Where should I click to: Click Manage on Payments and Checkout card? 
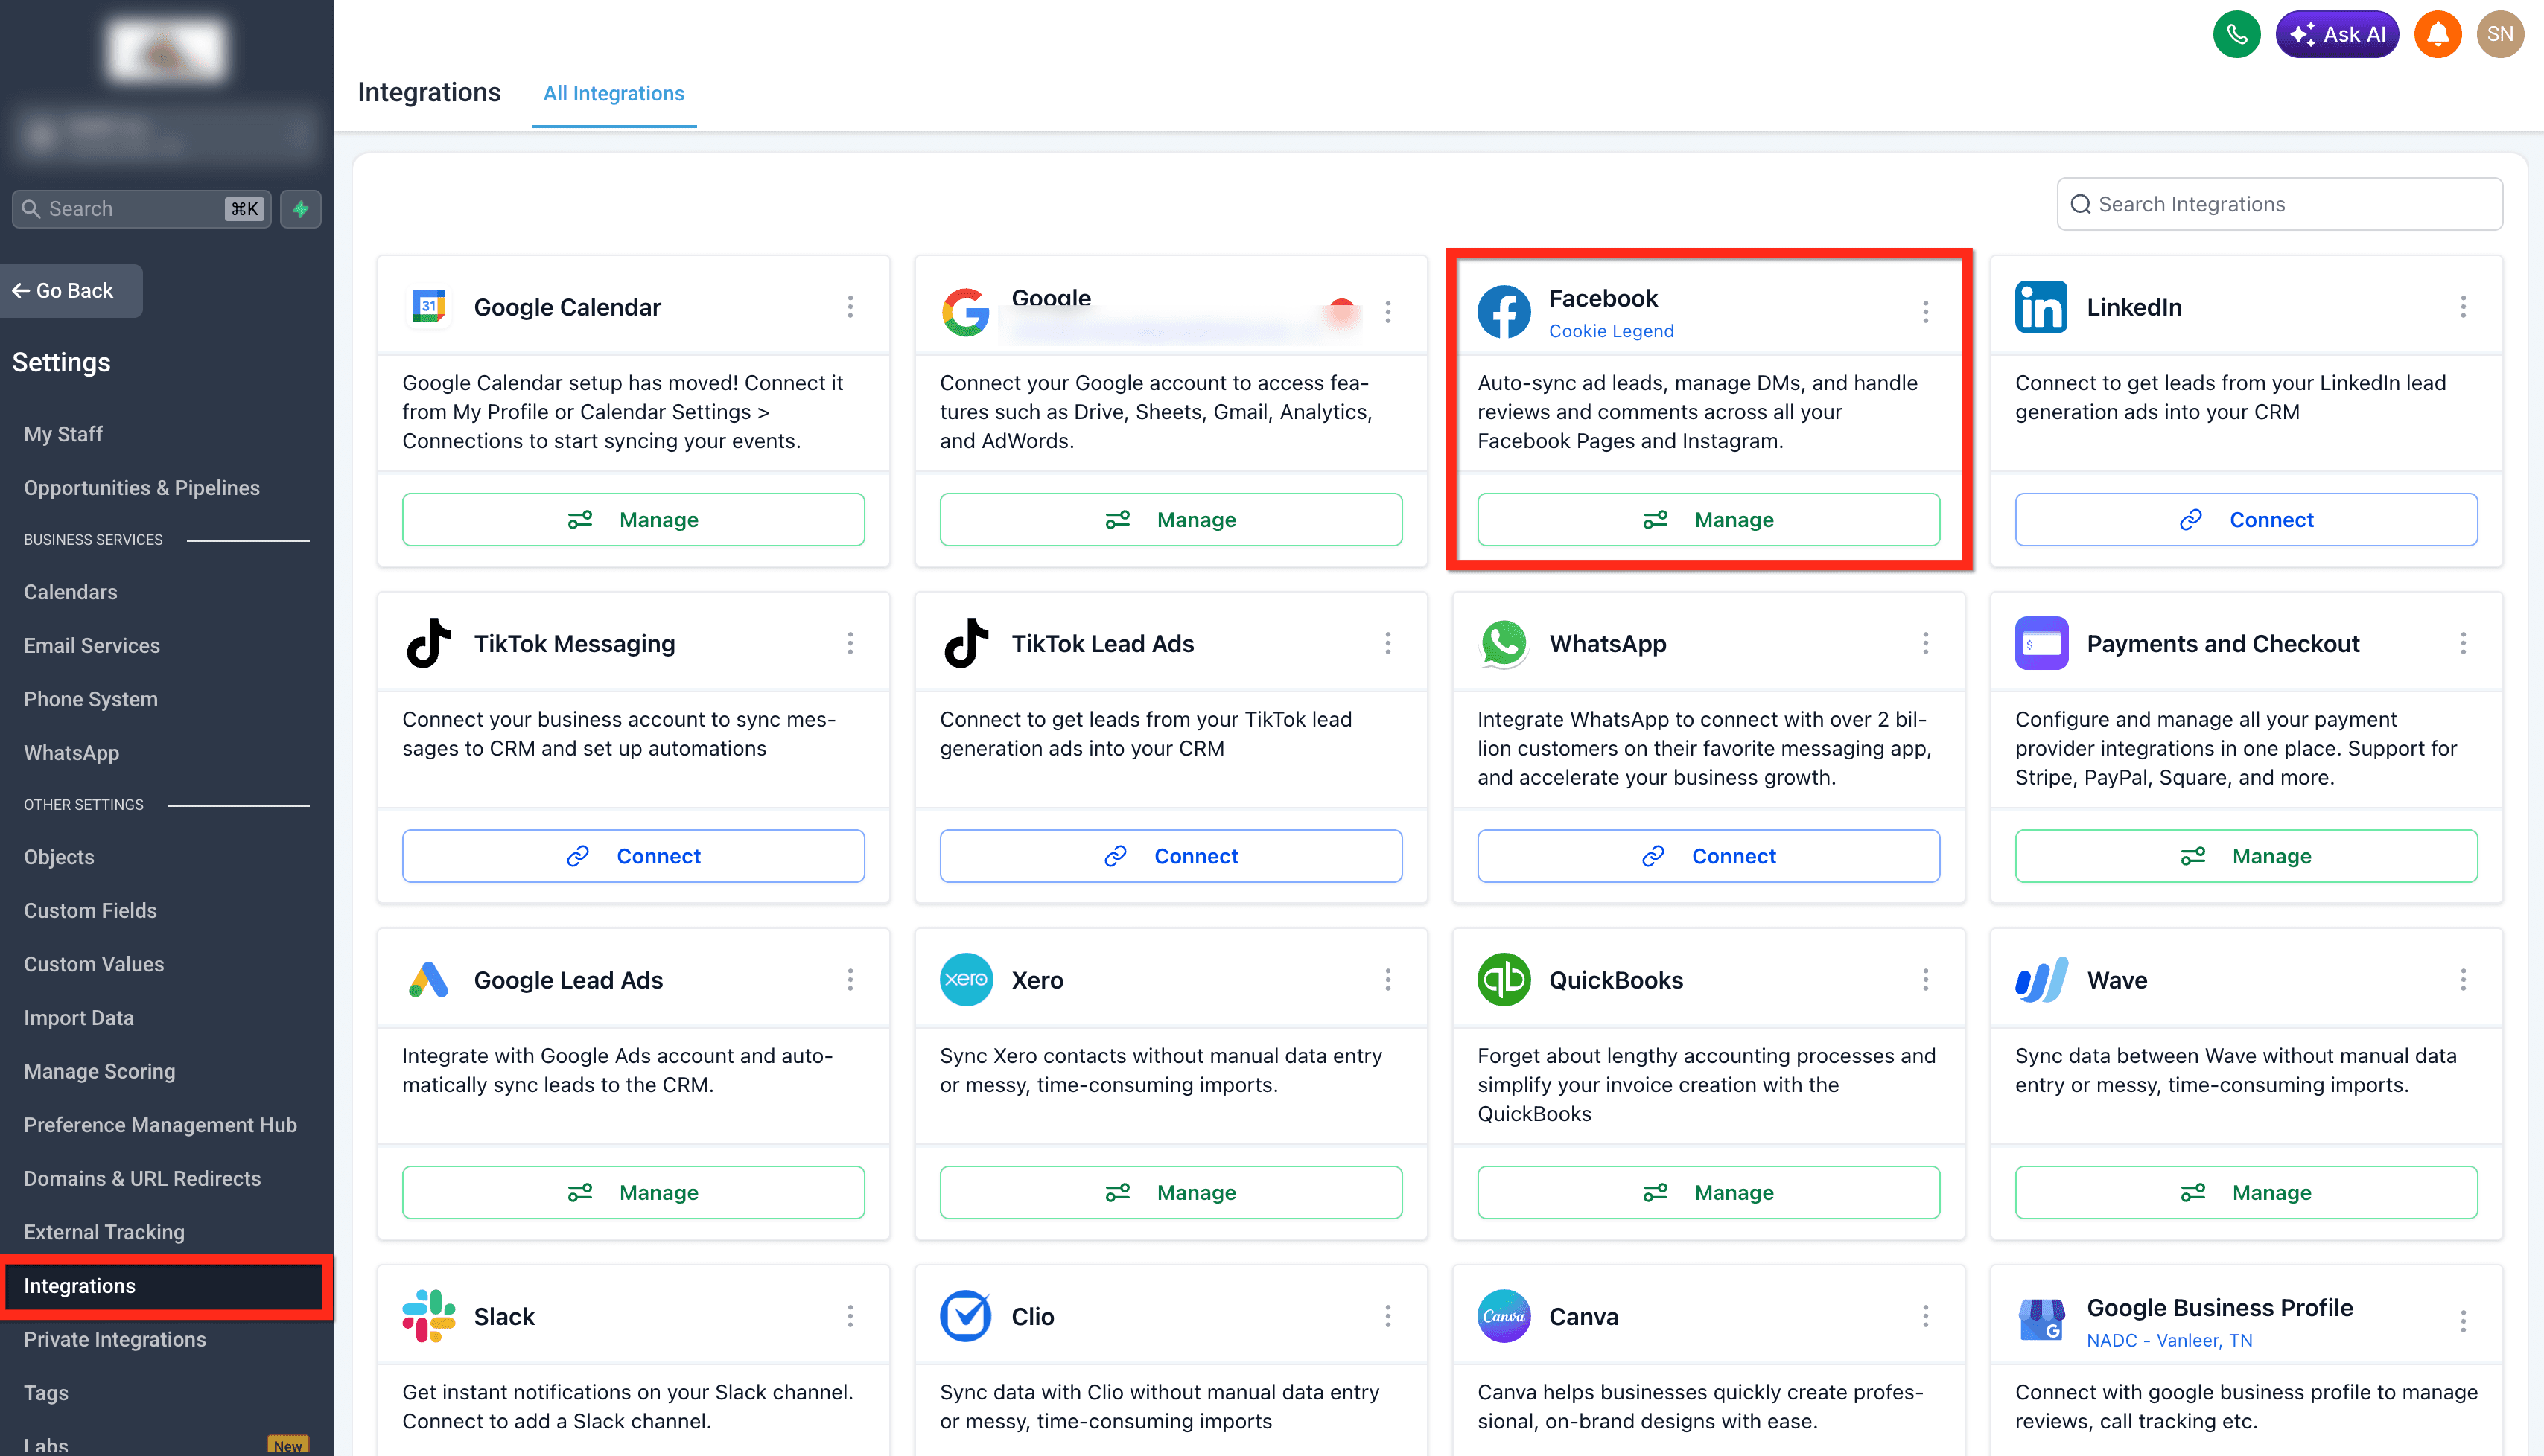[x=2246, y=856]
